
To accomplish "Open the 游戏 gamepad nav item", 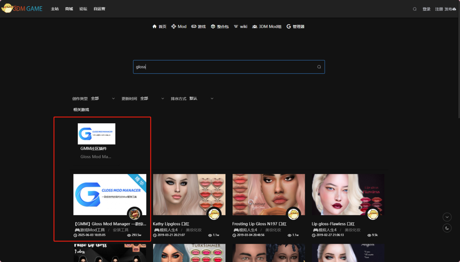I will point(198,27).
